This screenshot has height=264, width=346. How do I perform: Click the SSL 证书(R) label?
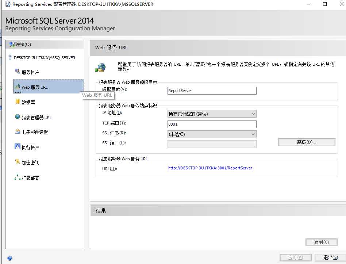pos(114,133)
